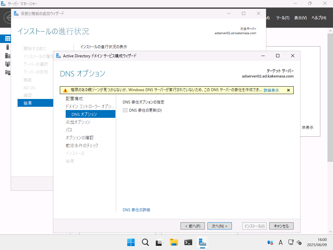Minimize the AD DS configuration wizard window
The width and height of the screenshot is (333, 250).
[263, 56]
